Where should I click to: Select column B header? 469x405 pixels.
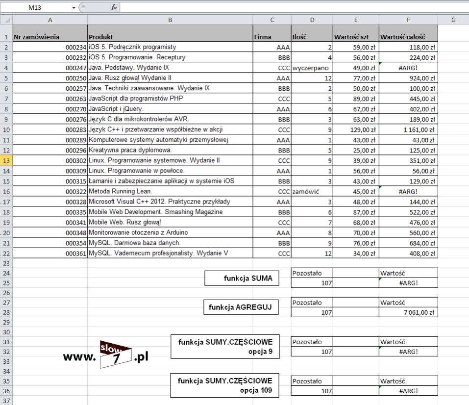pyautogui.click(x=170, y=20)
